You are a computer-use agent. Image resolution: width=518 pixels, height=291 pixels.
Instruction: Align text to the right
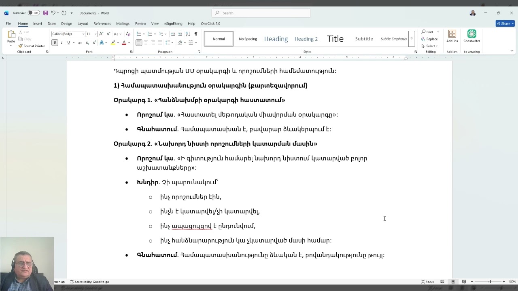pyautogui.click(x=153, y=42)
